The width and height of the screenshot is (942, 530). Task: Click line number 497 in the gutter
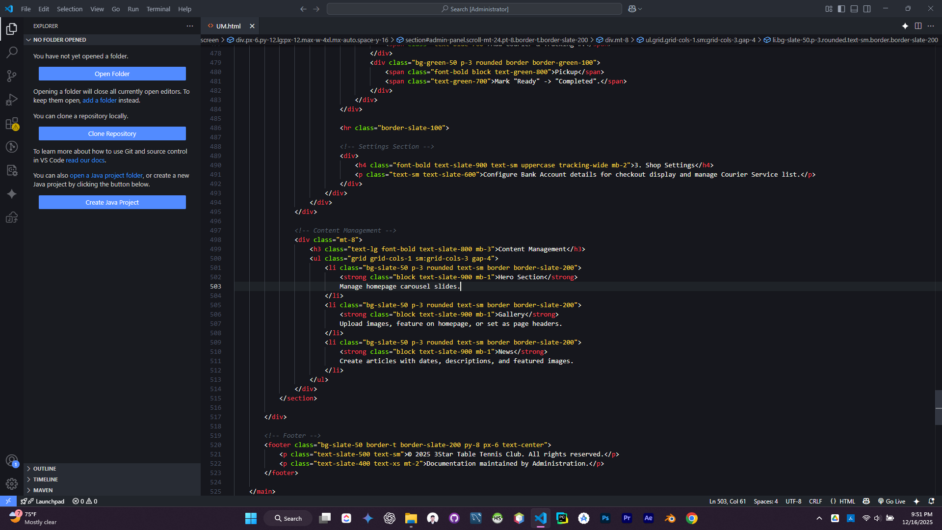pos(216,231)
